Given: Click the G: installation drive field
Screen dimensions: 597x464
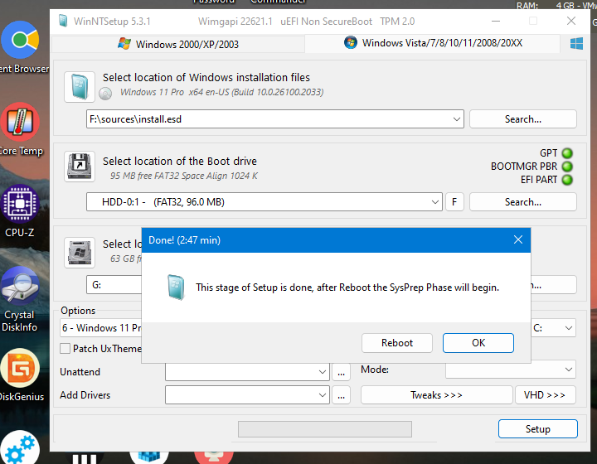Looking at the screenshot, I should coord(114,285).
